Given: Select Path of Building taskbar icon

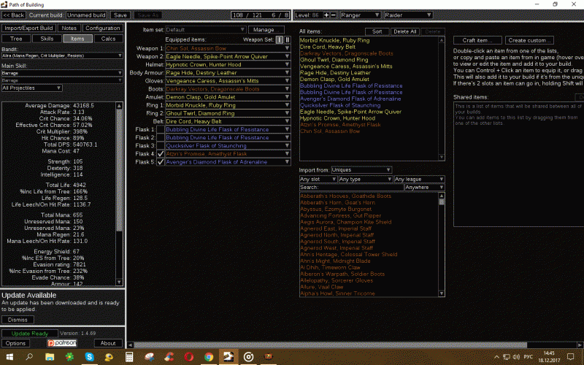Looking at the screenshot, I should tap(228, 357).
